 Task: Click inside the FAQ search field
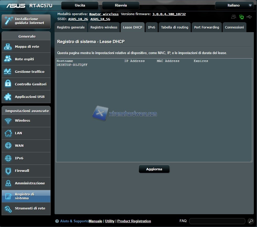[x=217, y=221]
